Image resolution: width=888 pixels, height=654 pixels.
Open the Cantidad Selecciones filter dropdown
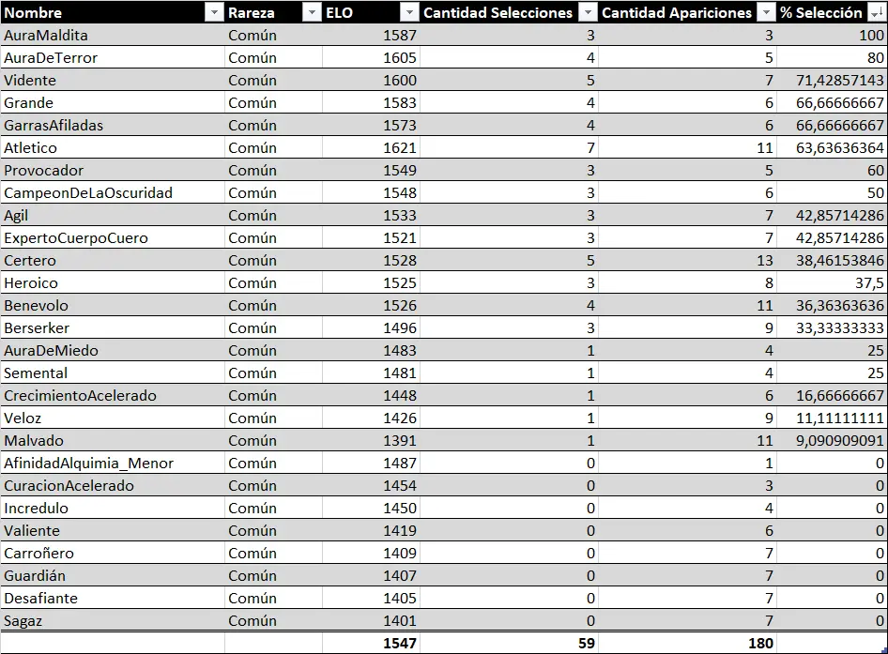click(588, 12)
